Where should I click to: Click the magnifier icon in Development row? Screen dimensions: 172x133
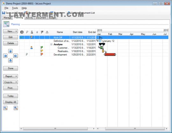tap(27, 54)
